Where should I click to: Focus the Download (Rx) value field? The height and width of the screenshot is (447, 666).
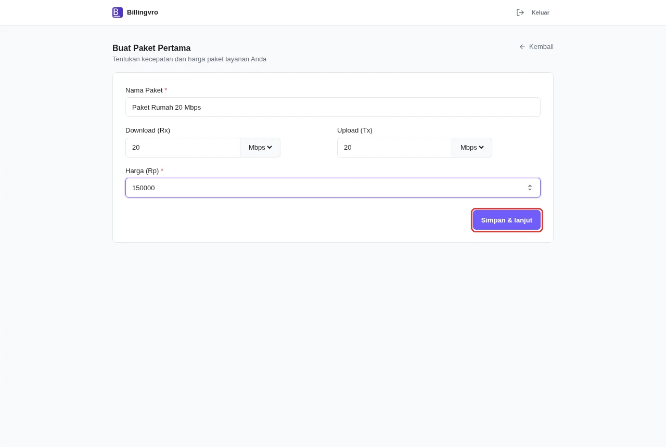(183, 148)
